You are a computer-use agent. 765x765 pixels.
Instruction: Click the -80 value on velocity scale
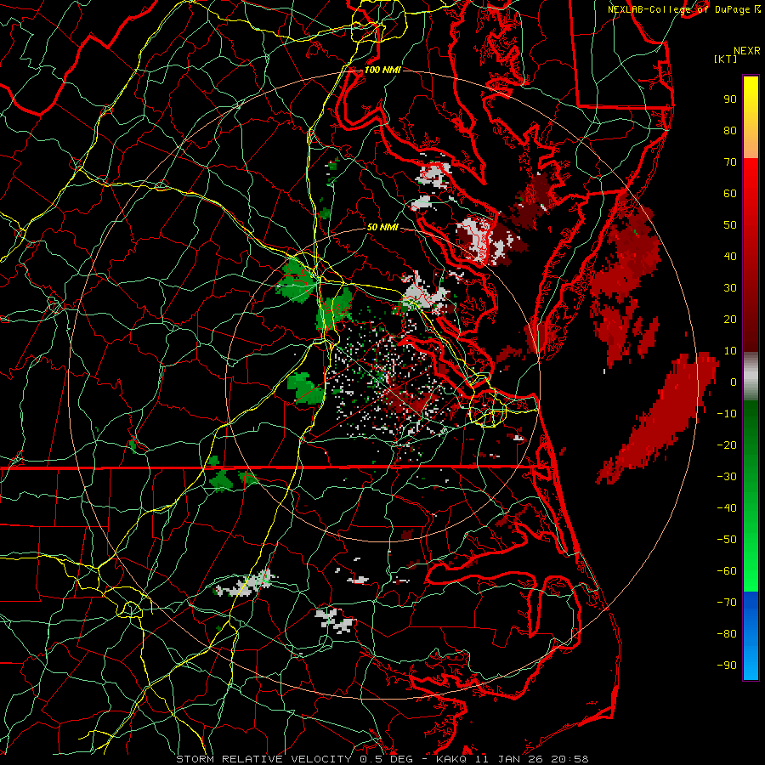[727, 634]
